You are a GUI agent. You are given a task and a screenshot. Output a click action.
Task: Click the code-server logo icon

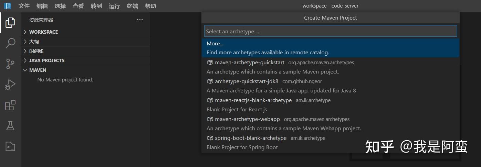8,6
